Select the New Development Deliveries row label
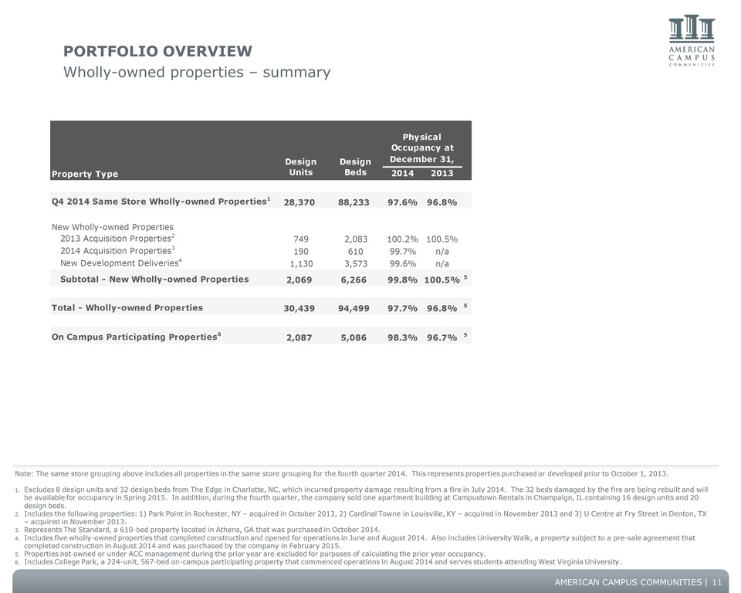 121,263
